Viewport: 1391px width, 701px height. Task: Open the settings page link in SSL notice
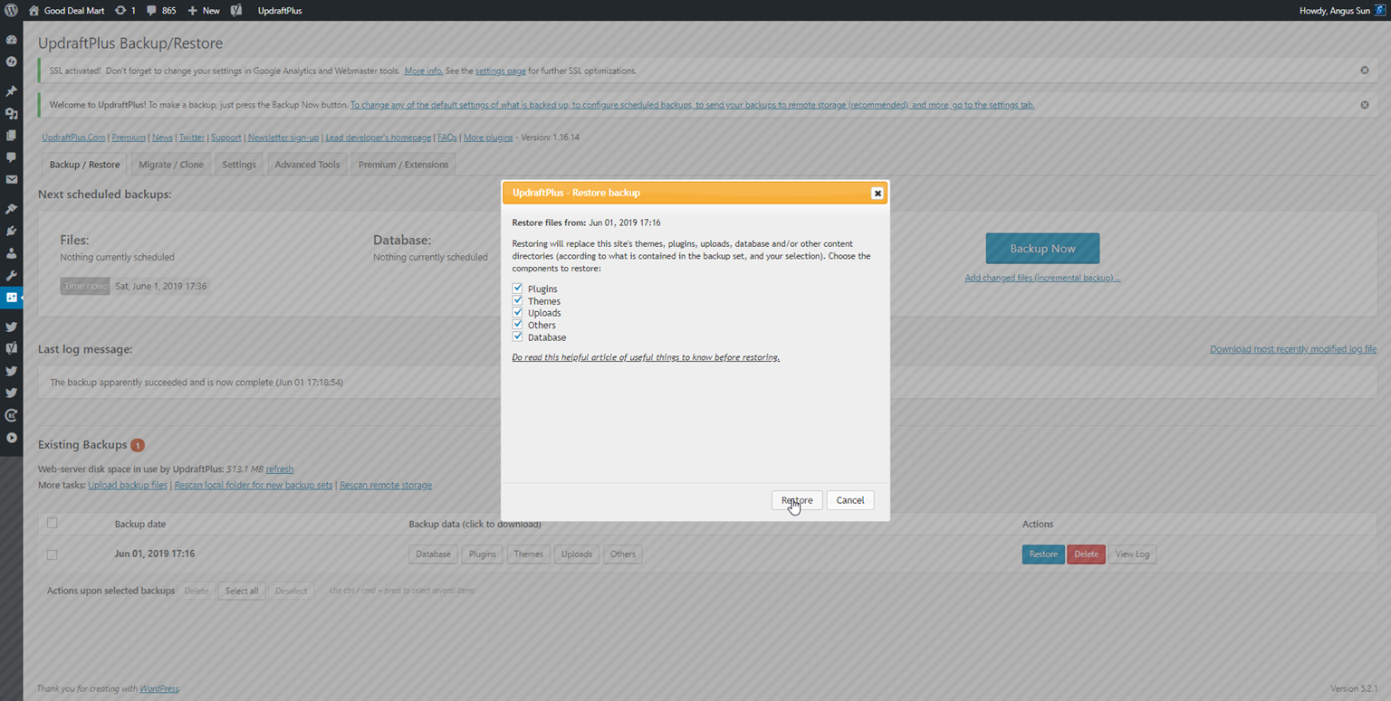[501, 71]
